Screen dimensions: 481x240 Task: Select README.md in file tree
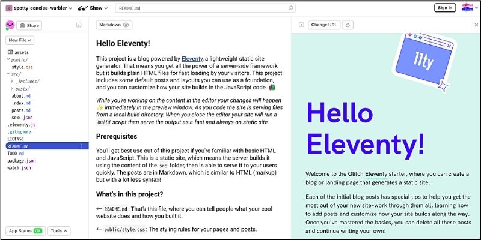pyautogui.click(x=47, y=146)
